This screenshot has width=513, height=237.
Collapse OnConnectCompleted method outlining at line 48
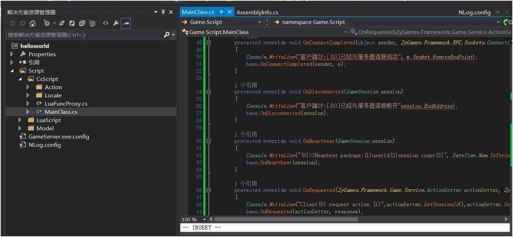(x=208, y=43)
